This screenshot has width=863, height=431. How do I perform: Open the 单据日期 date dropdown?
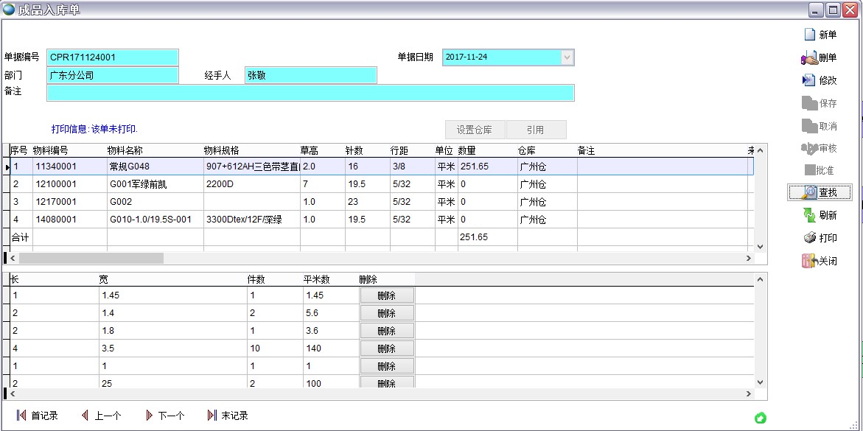coord(567,57)
